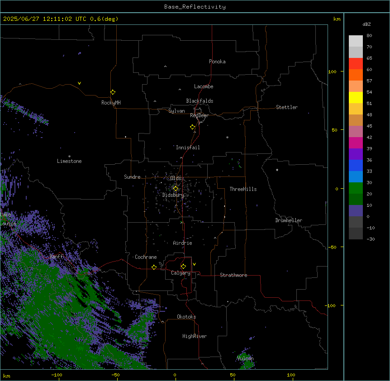Click the ThreeHills label on the map

click(x=243, y=189)
